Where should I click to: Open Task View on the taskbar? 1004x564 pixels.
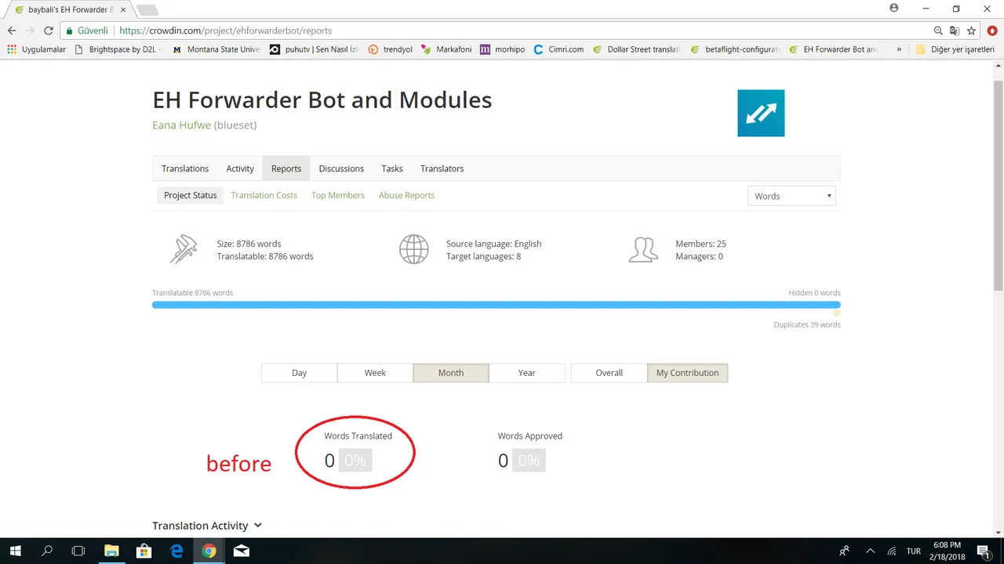pyautogui.click(x=78, y=551)
